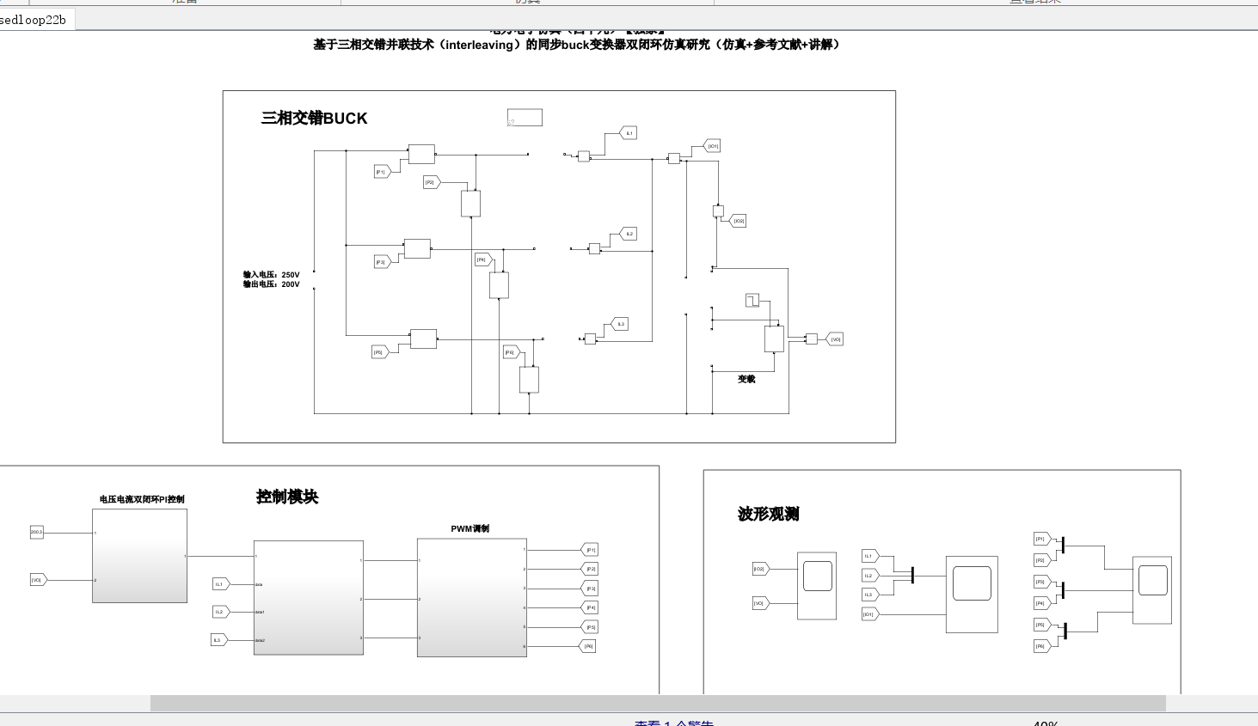Select the IL1 tag on the data input
Viewport: 1258px width, 726px height.
point(220,584)
